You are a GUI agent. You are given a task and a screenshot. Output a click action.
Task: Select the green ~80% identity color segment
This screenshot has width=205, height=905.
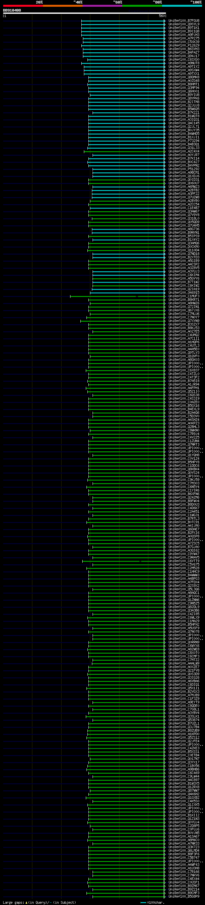click(142, 6)
